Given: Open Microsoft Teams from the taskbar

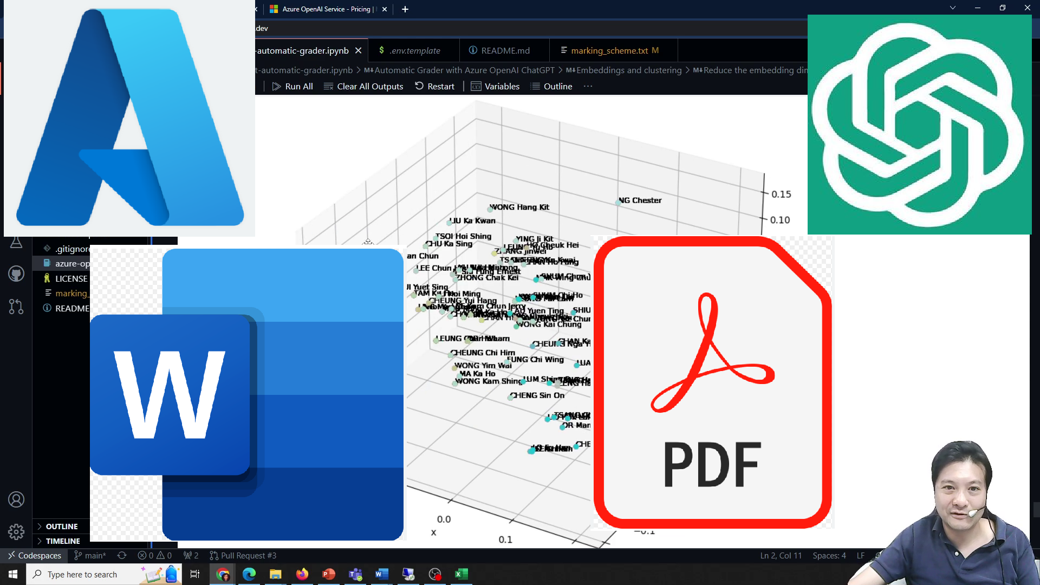Looking at the screenshot, I should coord(355,574).
